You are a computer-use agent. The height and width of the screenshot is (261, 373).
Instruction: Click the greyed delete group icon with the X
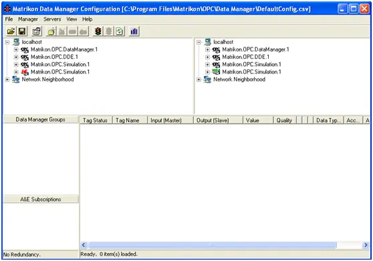[x=62, y=31]
